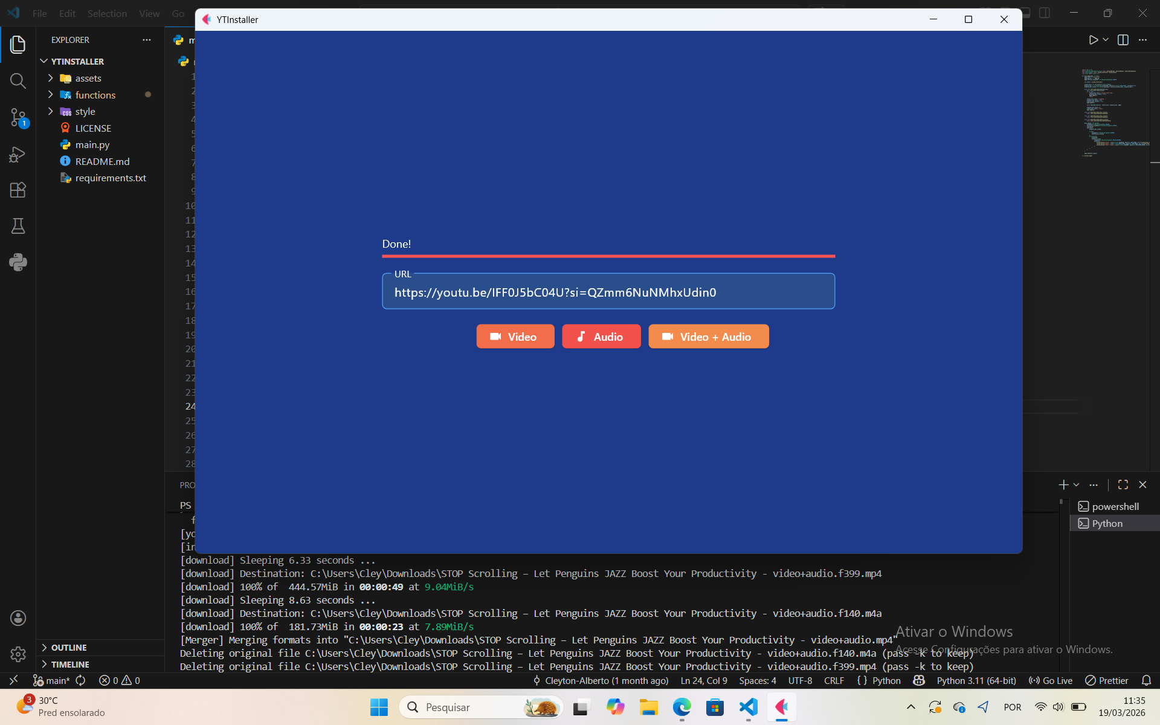Toggle Prettier in the status bar
This screenshot has height=725, width=1160.
tap(1107, 680)
